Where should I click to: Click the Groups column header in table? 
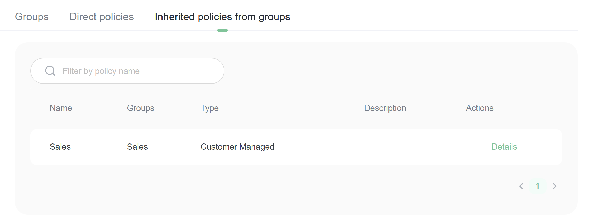(140, 108)
